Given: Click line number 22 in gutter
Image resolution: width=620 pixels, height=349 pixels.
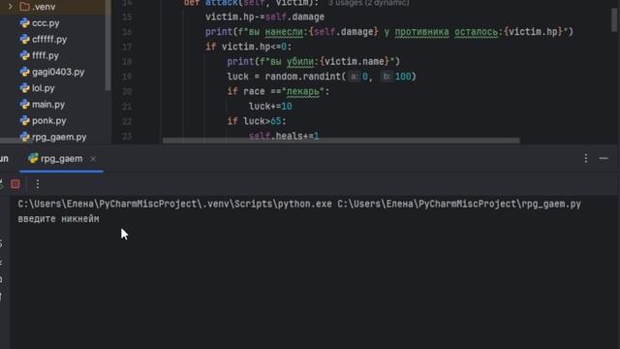Looking at the screenshot, I should [x=127, y=121].
